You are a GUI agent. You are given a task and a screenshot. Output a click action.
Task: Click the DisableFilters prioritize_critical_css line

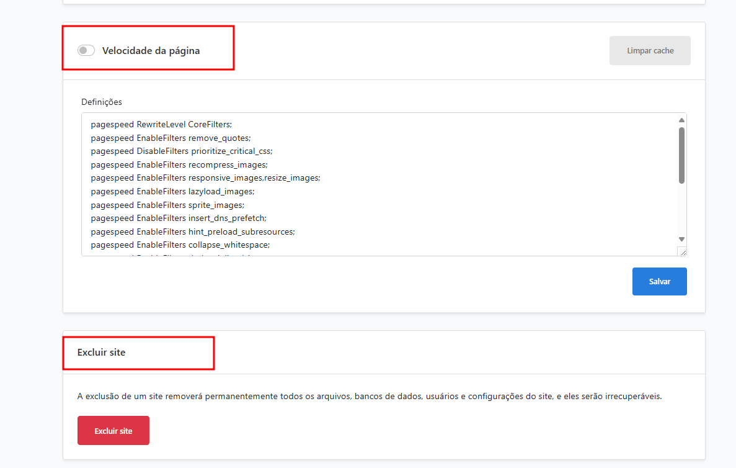tap(181, 151)
